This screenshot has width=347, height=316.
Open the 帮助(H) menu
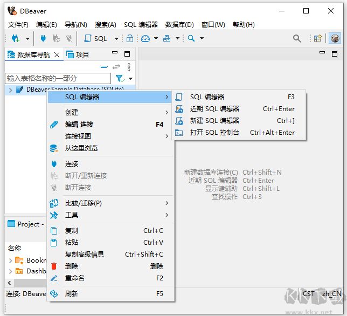(244, 25)
